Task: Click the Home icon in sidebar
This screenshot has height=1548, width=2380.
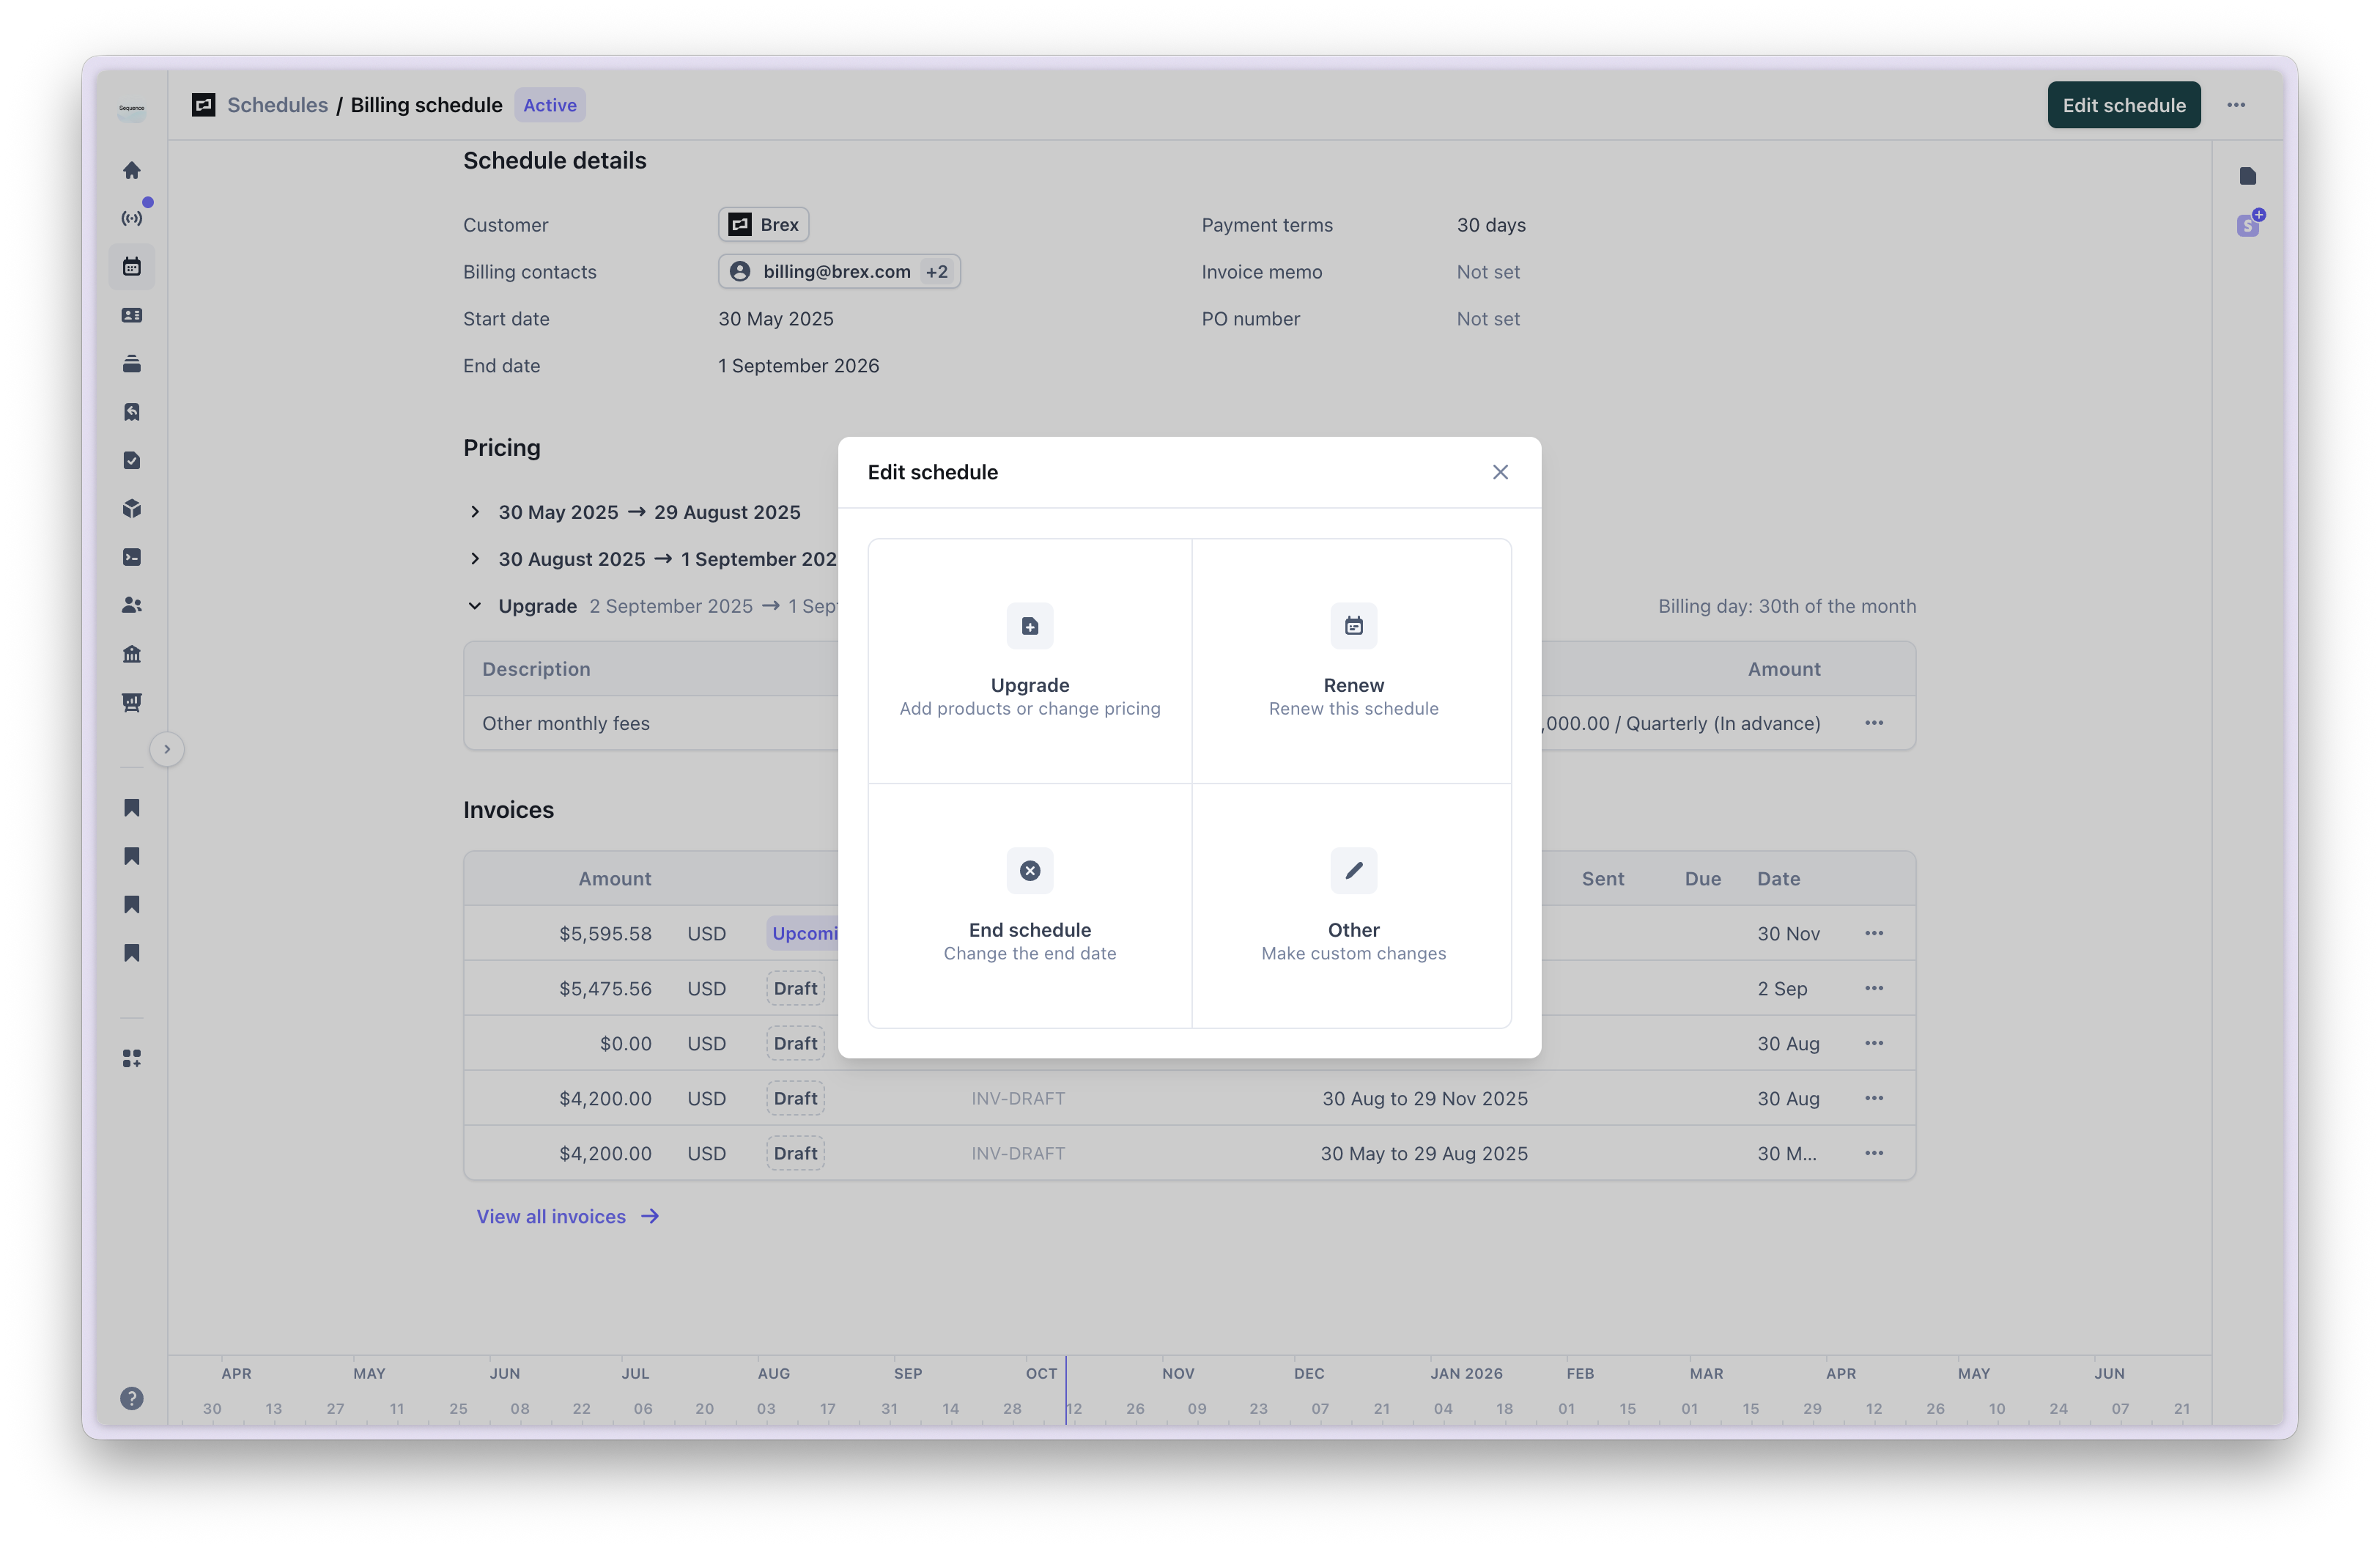Action: 132,170
